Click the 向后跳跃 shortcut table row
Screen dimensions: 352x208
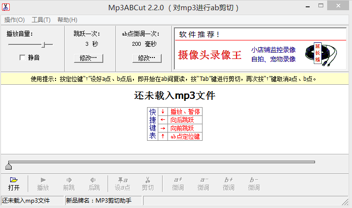pyautogui.click(x=180, y=120)
